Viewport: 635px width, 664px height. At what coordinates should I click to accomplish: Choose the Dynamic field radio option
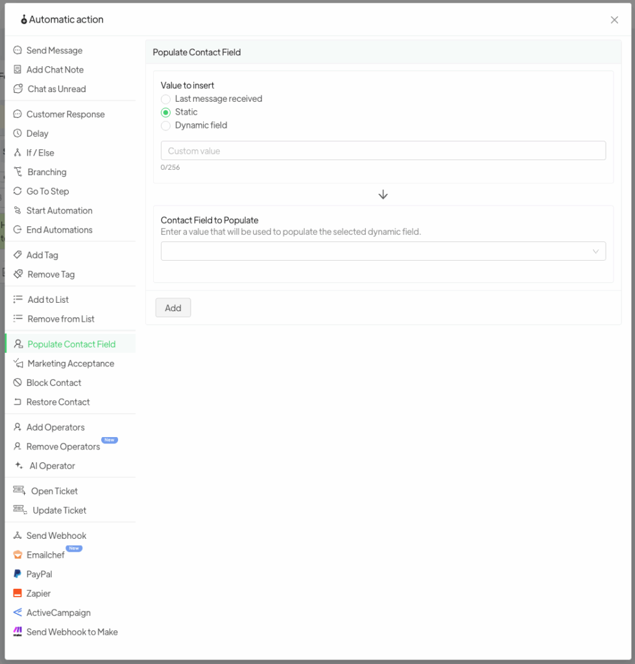pyautogui.click(x=166, y=126)
